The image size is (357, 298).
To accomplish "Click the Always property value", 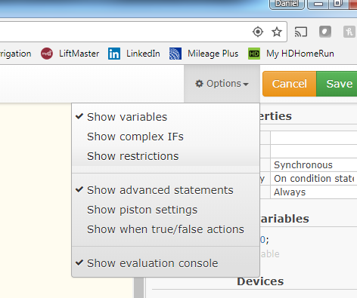I will tap(290, 192).
